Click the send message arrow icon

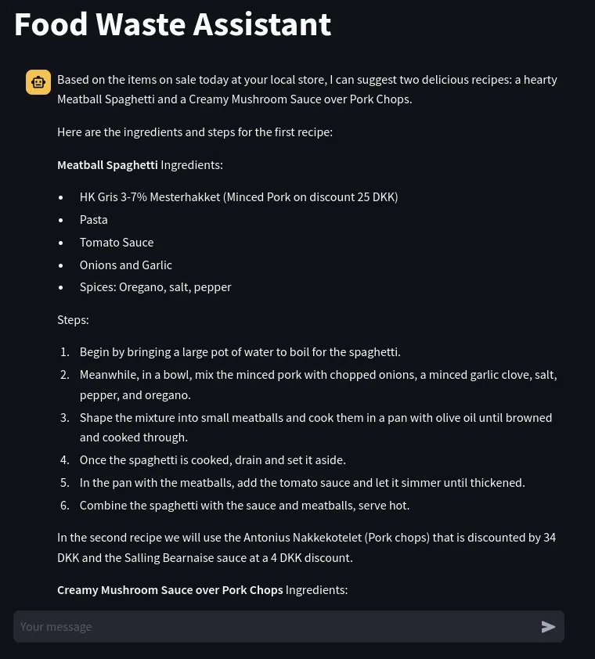[x=548, y=627]
